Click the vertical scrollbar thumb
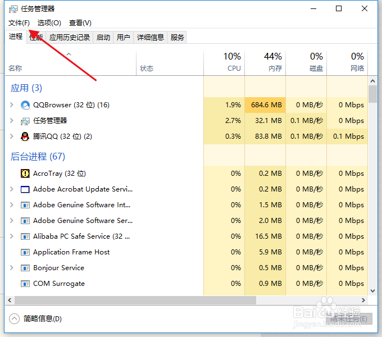This screenshot has height=337, width=382. coord(372,94)
